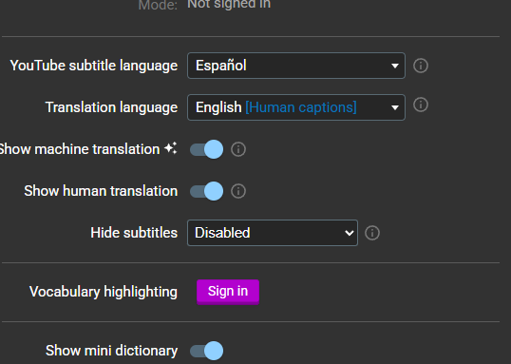Click the Translation language label
511x364 pixels.
pyautogui.click(x=111, y=107)
